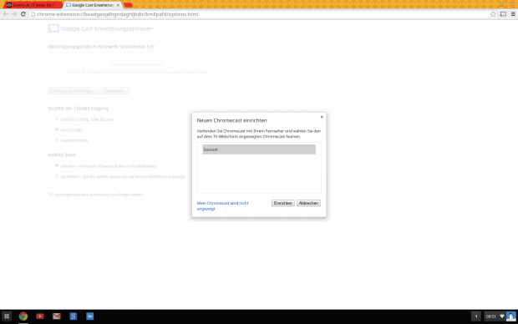
Task: Focus the chrome-extension address bar
Action: (x=259, y=14)
